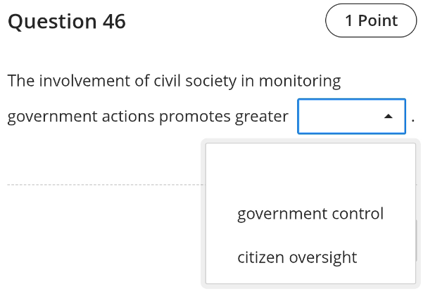Click the number '46' in the heading
This screenshot has height=301, width=435.
(114, 21)
